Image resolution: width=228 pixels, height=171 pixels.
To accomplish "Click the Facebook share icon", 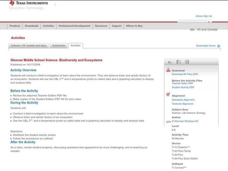I will click(178, 62).
